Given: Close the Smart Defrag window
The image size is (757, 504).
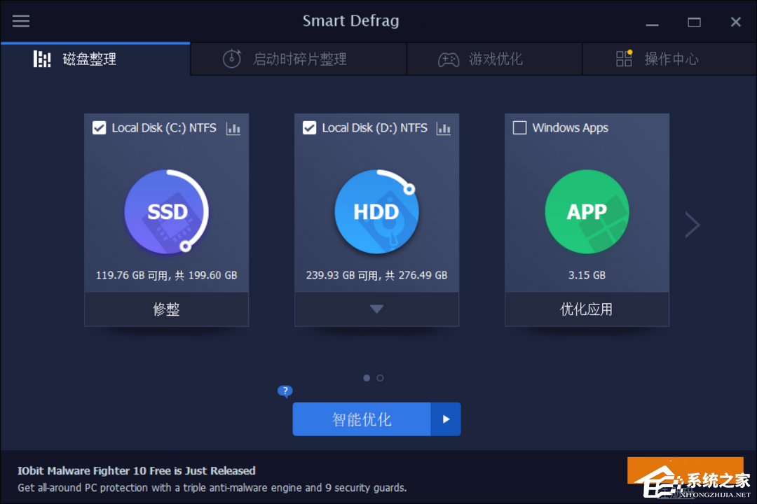Looking at the screenshot, I should coord(736,22).
